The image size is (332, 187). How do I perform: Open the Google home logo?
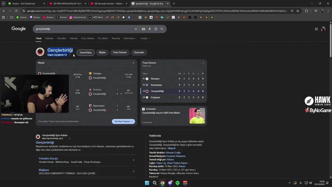coord(19,29)
